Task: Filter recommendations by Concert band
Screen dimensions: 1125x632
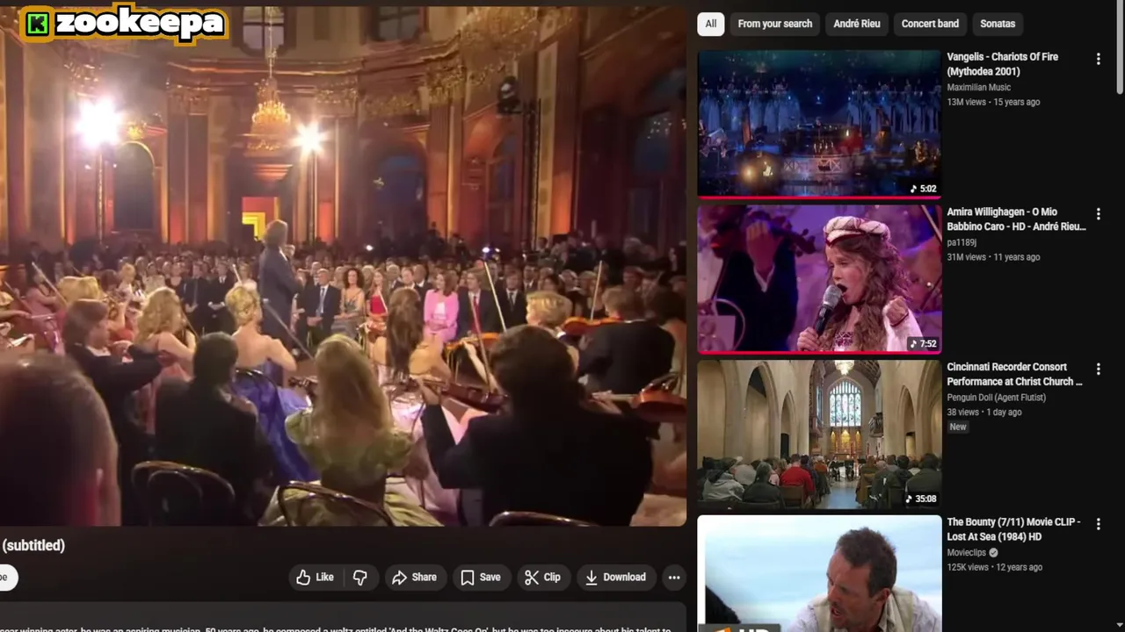Action: [x=930, y=24]
